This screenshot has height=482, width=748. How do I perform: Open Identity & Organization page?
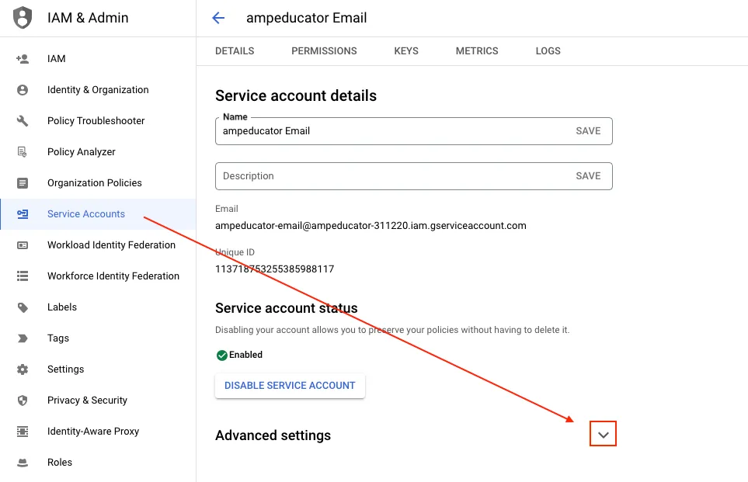[98, 90]
